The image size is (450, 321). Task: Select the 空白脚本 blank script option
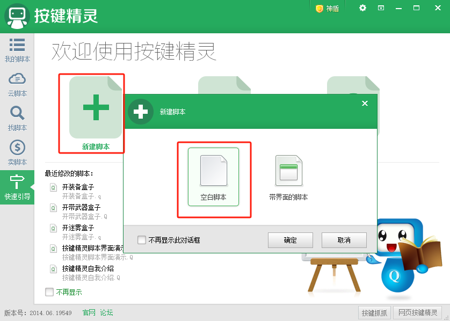click(x=213, y=177)
